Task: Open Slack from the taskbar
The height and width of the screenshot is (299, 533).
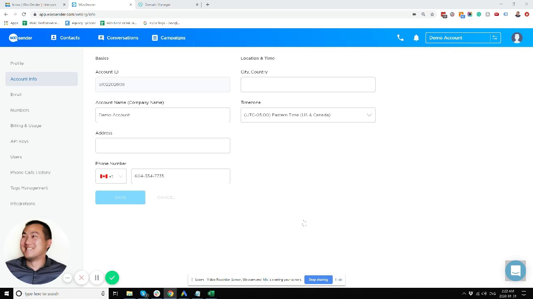Action: pos(157,294)
